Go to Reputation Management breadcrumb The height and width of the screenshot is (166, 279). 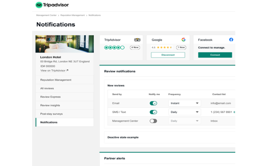coord(72,15)
